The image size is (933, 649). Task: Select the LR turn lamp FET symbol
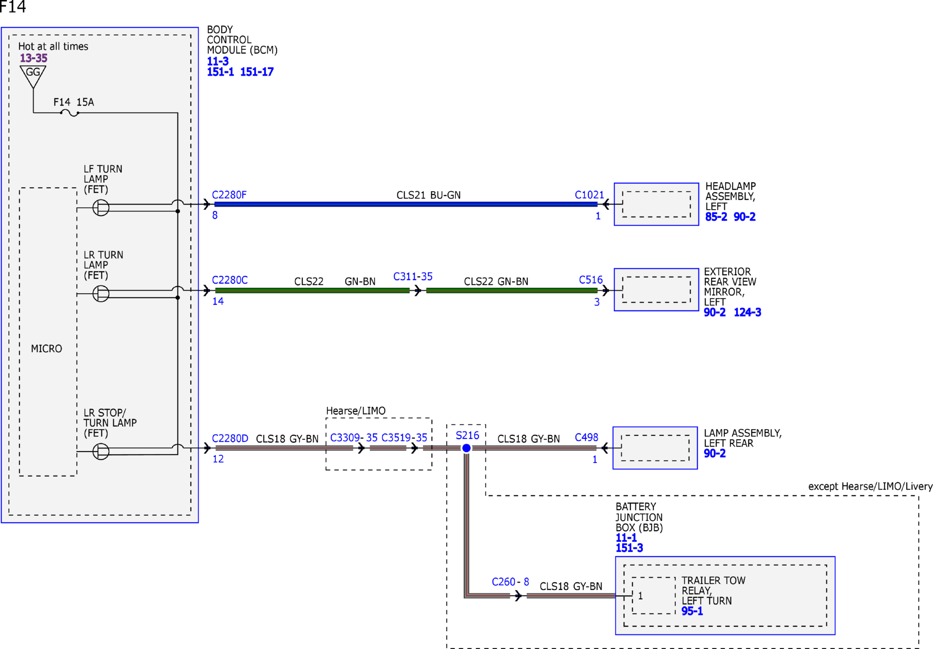click(x=101, y=293)
